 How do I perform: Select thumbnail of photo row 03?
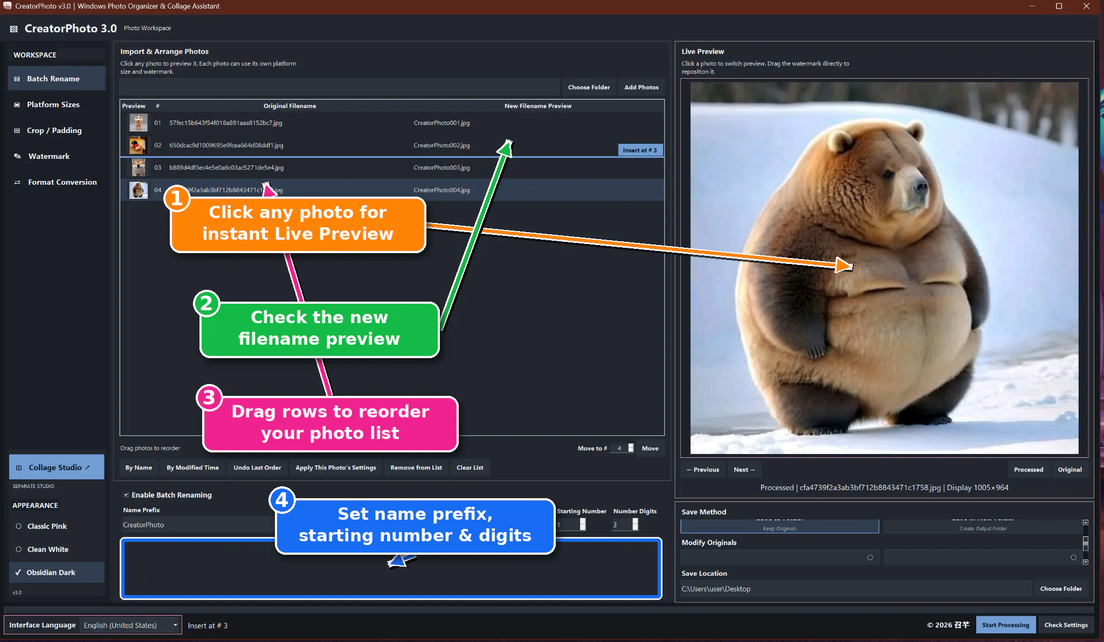pos(138,168)
